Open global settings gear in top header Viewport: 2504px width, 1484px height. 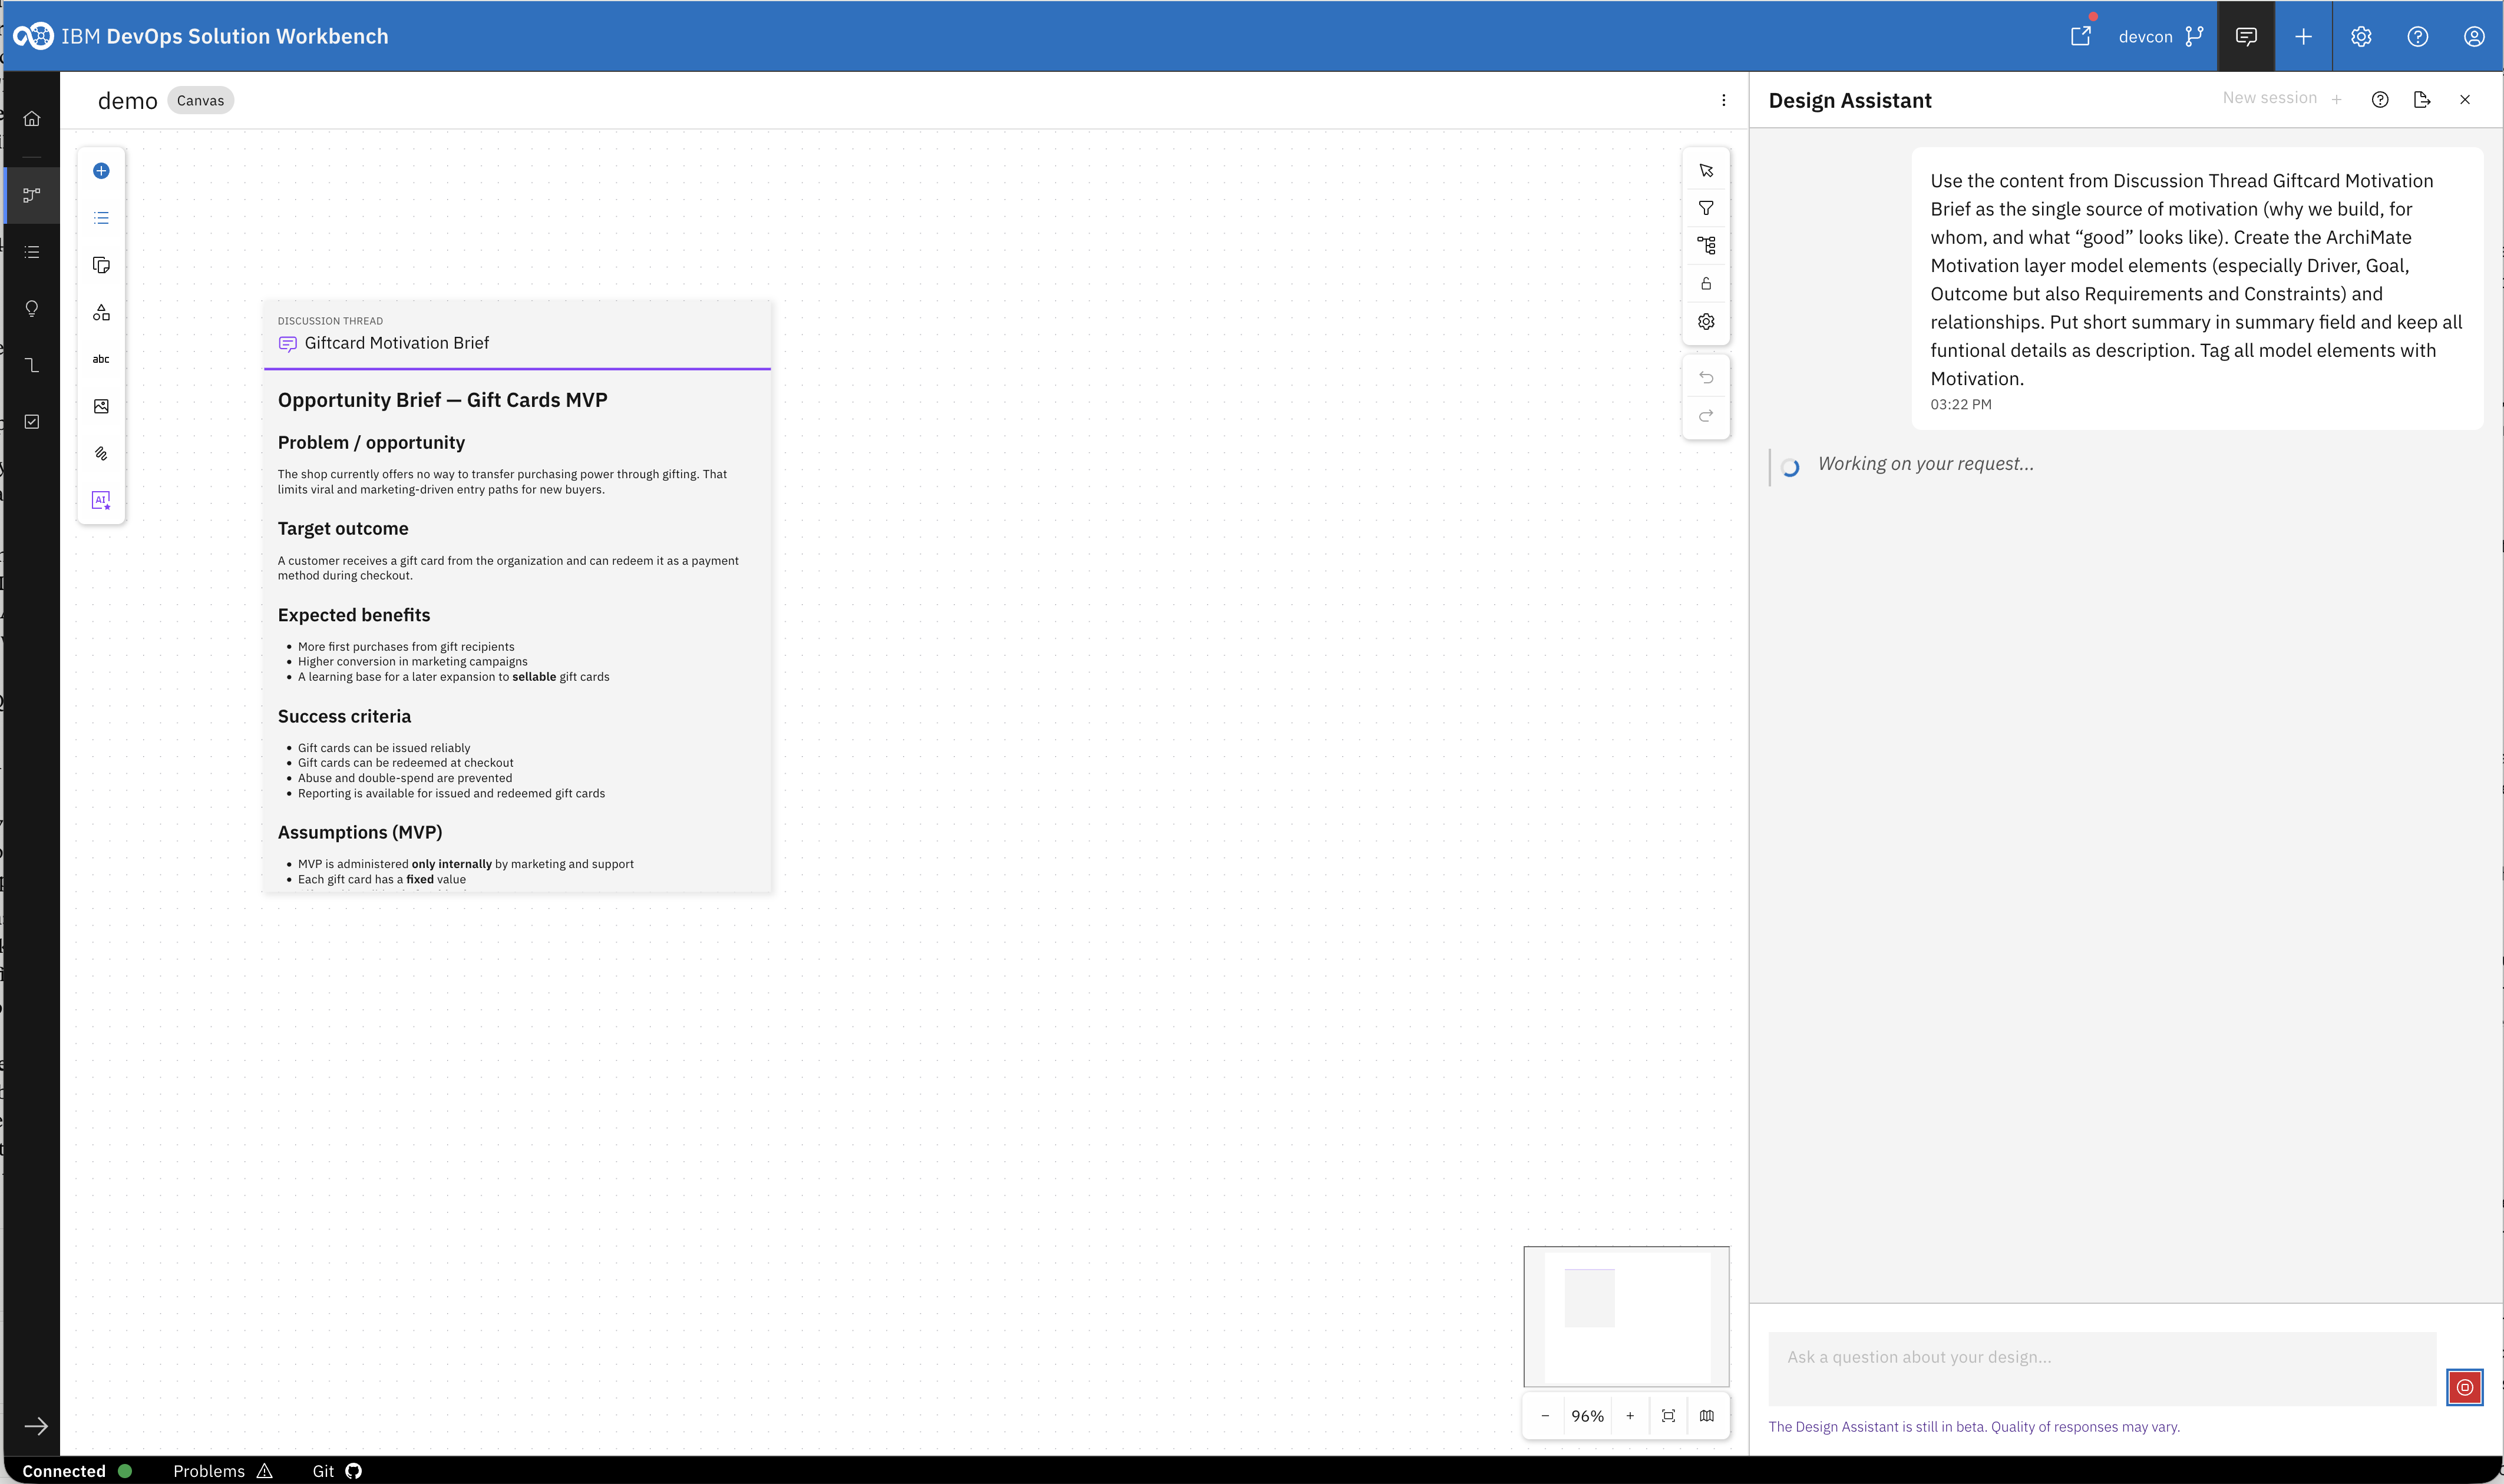(x=2361, y=37)
